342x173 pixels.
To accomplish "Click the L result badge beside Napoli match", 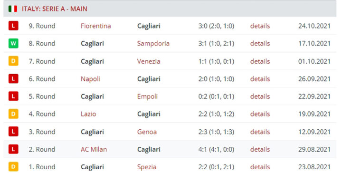I will [x=13, y=79].
